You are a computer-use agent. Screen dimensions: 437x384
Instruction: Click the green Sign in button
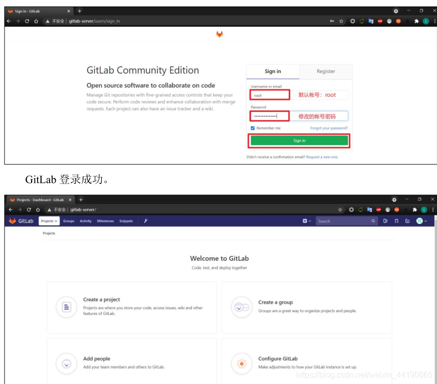pos(299,140)
